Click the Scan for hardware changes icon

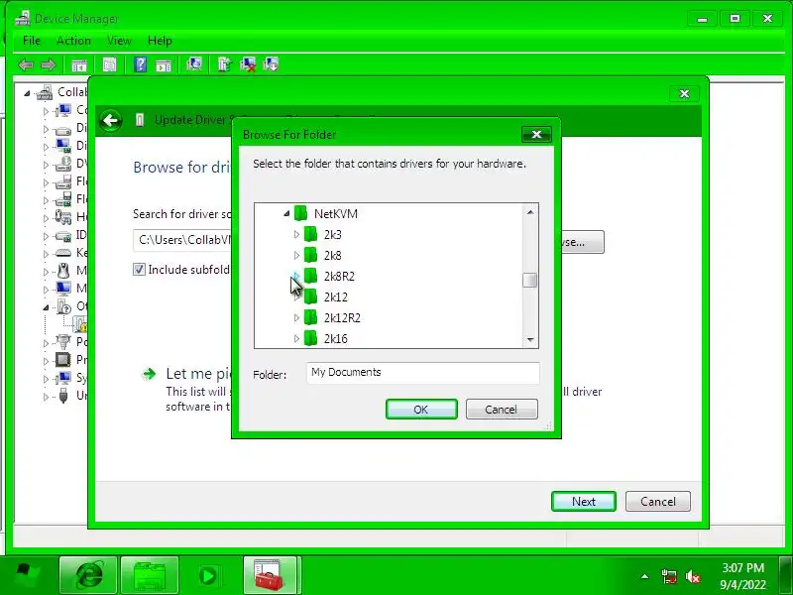194,64
